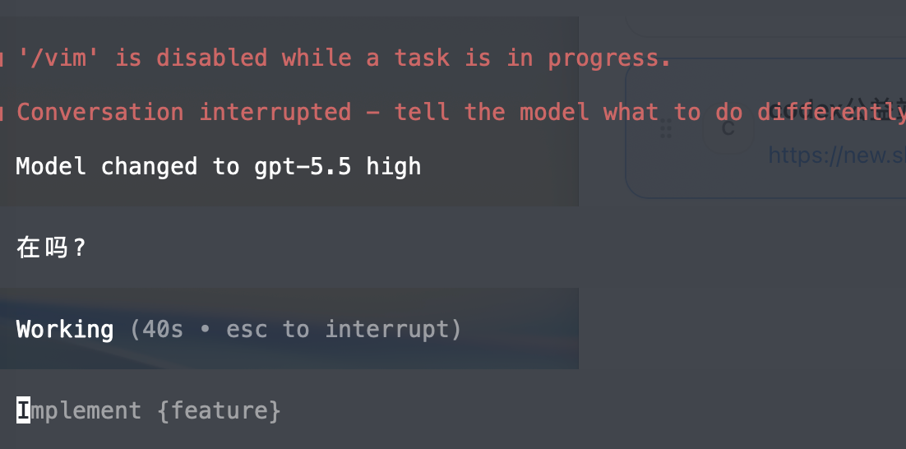The image size is (906, 449).
Task: Click the "Model changed to gpt-5.5 high" line
Action: (x=219, y=166)
